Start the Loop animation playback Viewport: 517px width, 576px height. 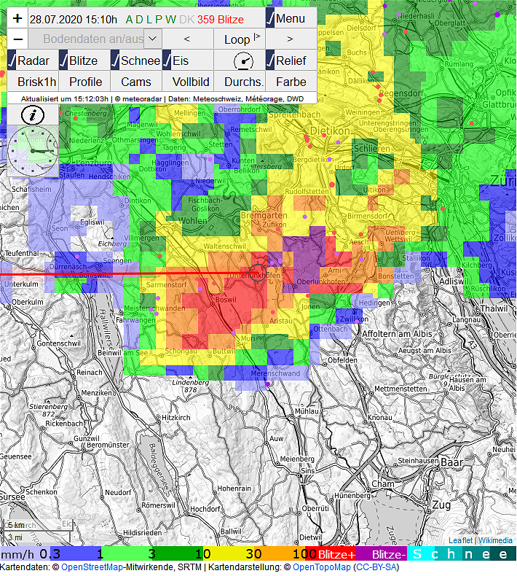coord(240,39)
